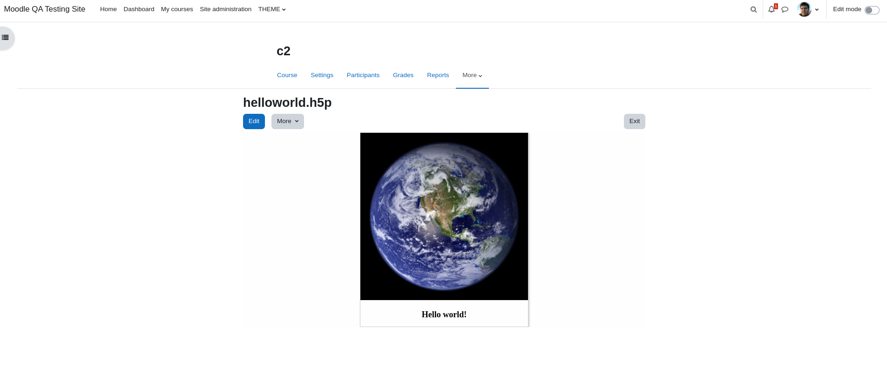Click the 'Hello world!' caption text
887x380 pixels.
click(x=444, y=314)
